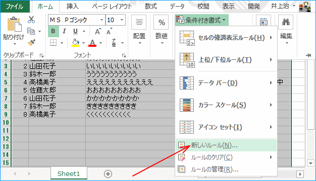Open カラー スケール submenu
Image resolution: width=316 pixels, height=181 pixels.
point(226,105)
